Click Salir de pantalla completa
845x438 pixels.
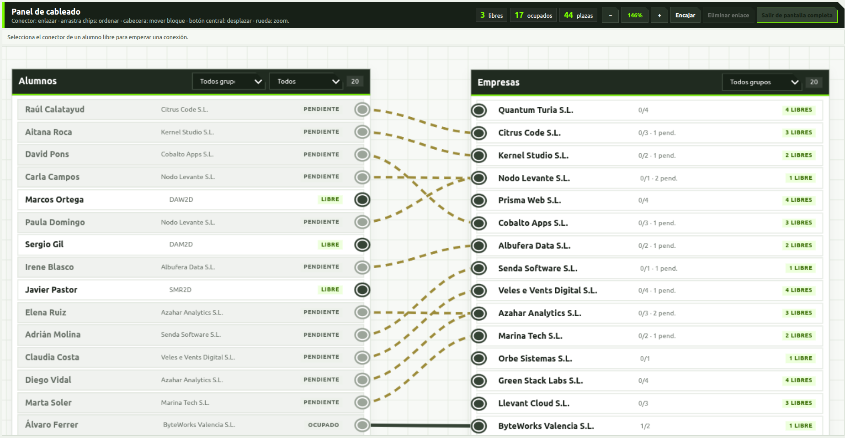tap(797, 15)
